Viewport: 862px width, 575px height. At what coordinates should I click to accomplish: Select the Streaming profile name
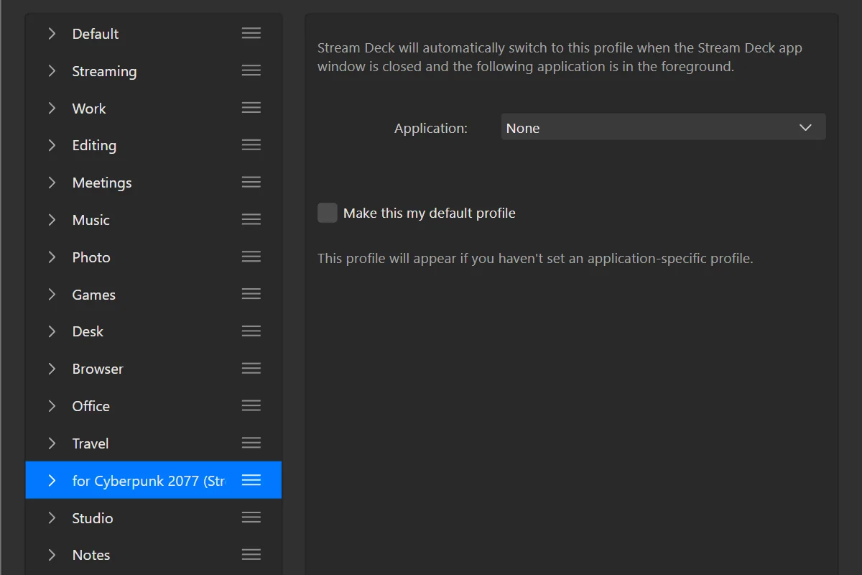(104, 71)
